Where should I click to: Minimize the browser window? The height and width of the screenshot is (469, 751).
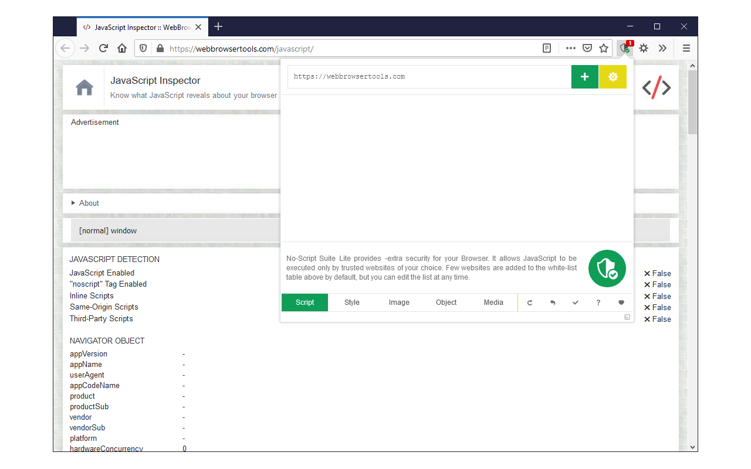tap(630, 26)
